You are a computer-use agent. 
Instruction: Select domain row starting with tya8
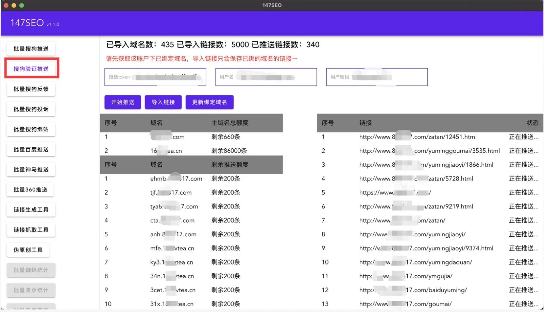[191, 206]
